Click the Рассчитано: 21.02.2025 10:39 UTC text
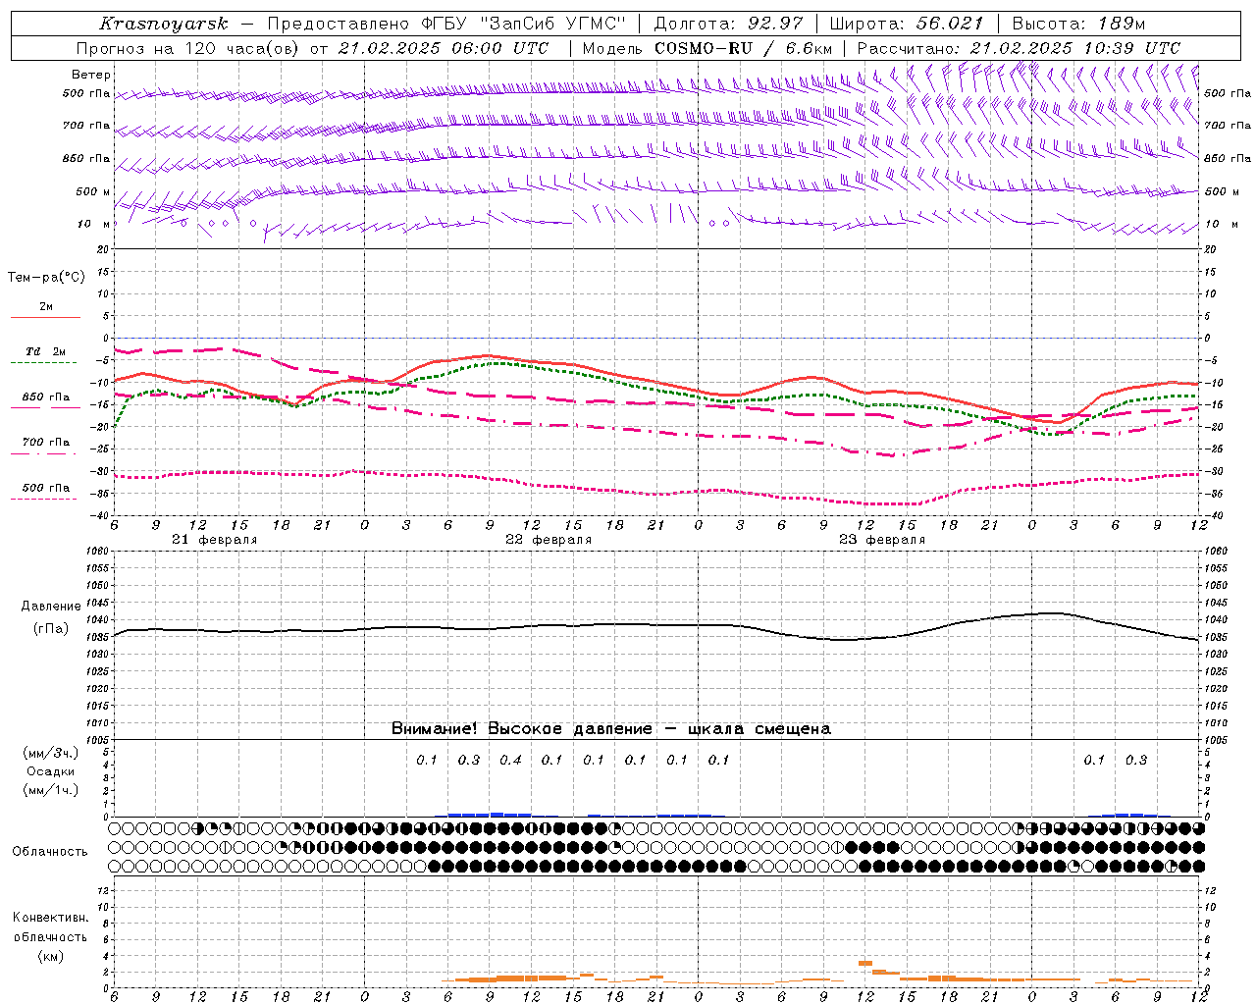The width and height of the screenshot is (1256, 1005). [1019, 48]
